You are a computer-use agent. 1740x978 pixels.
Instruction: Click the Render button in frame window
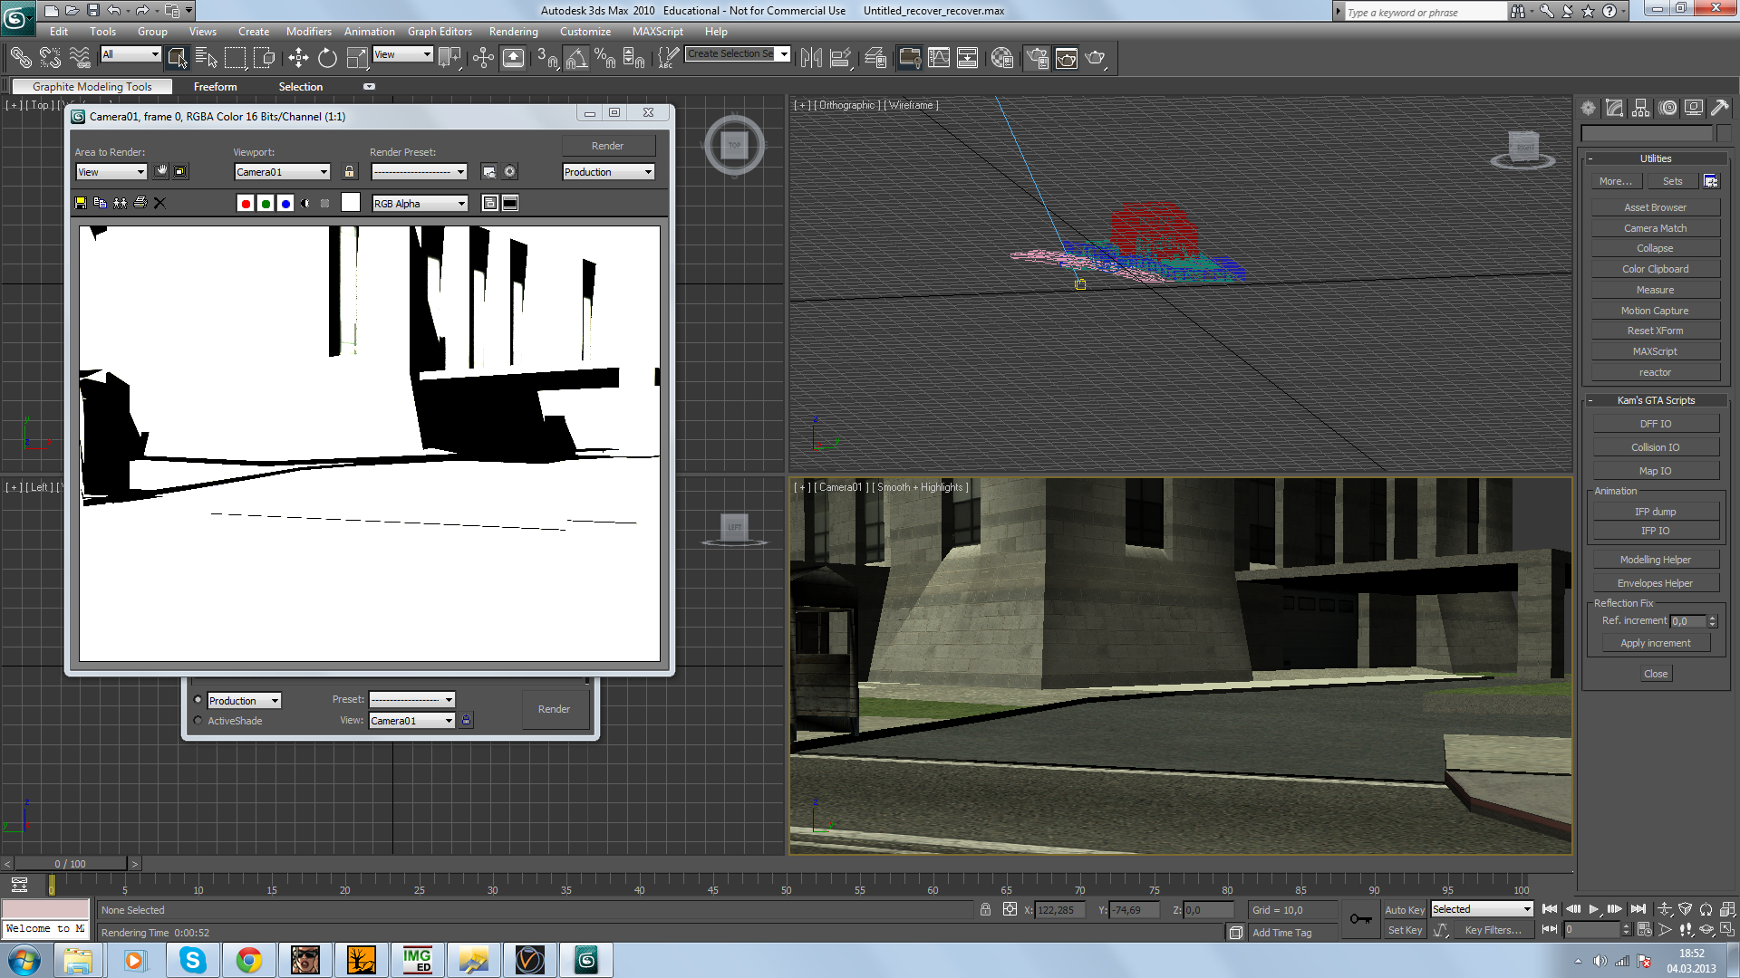[x=607, y=146]
